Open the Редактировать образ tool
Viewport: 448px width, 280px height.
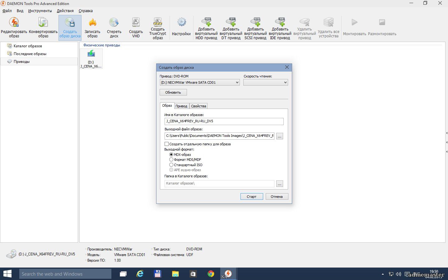click(14, 28)
